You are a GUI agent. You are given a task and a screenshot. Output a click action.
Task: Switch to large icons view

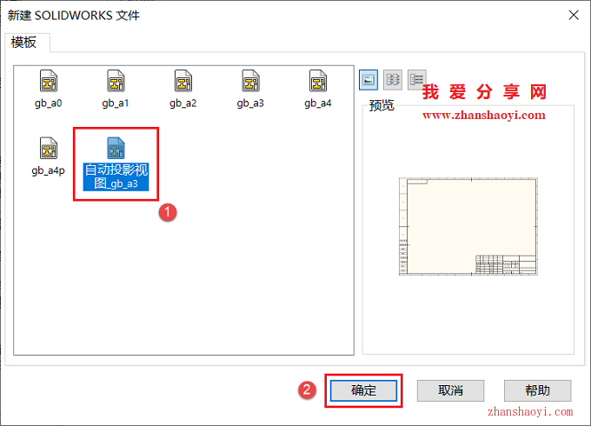point(369,79)
